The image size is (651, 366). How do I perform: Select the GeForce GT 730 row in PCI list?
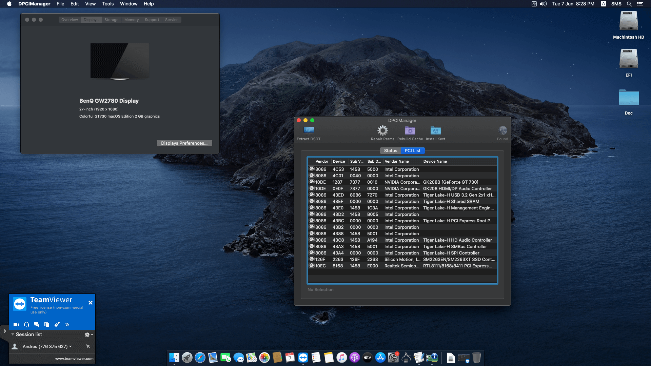402,182
